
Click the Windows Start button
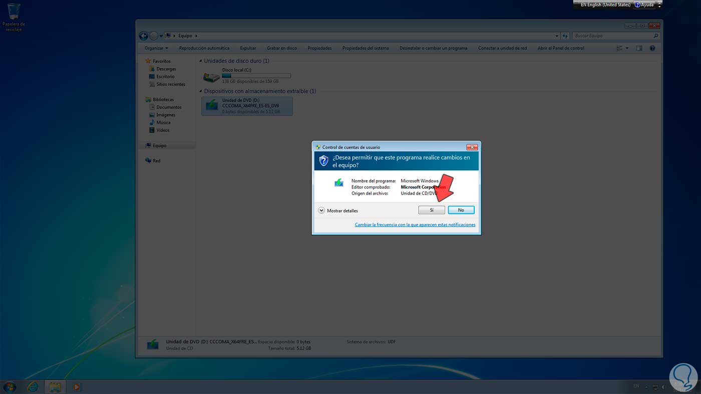(10, 386)
